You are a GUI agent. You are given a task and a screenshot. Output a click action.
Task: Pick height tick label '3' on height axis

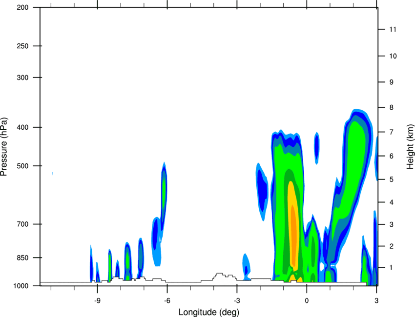click(392, 224)
